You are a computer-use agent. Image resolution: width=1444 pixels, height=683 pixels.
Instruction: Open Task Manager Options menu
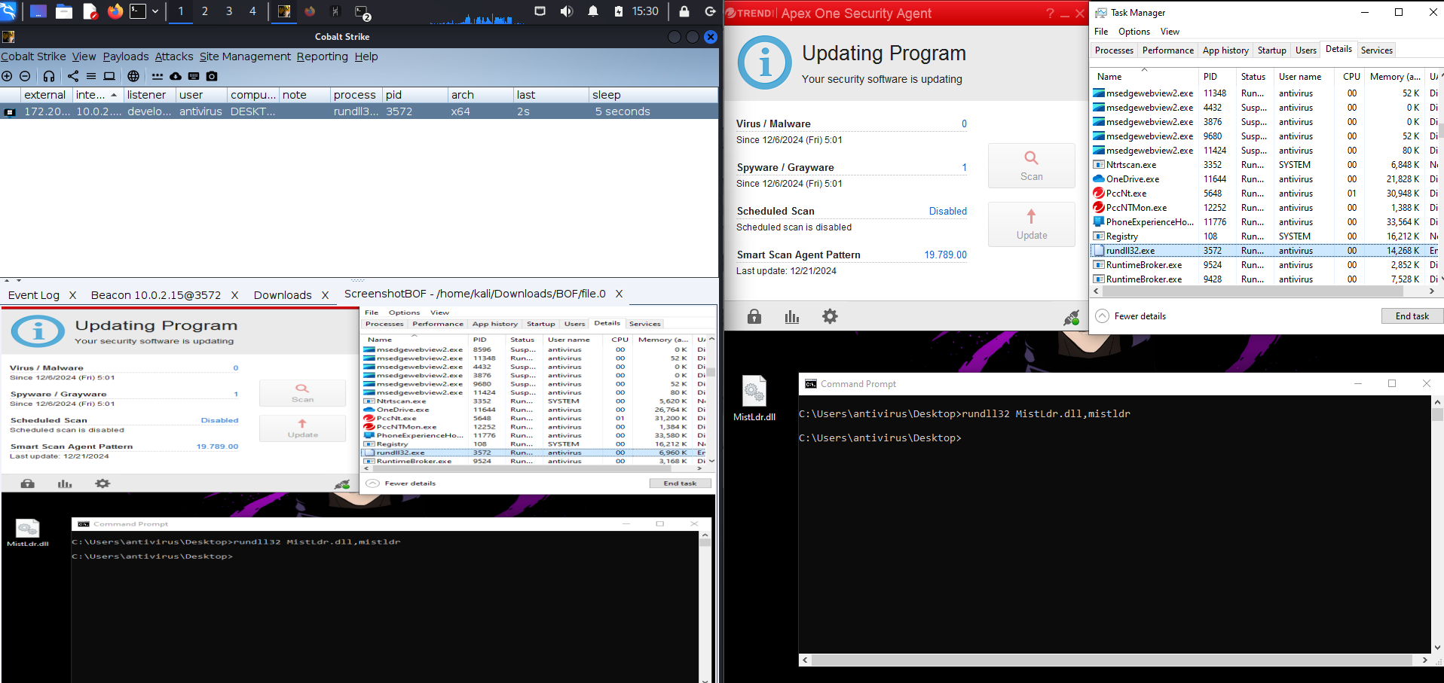tap(1133, 32)
